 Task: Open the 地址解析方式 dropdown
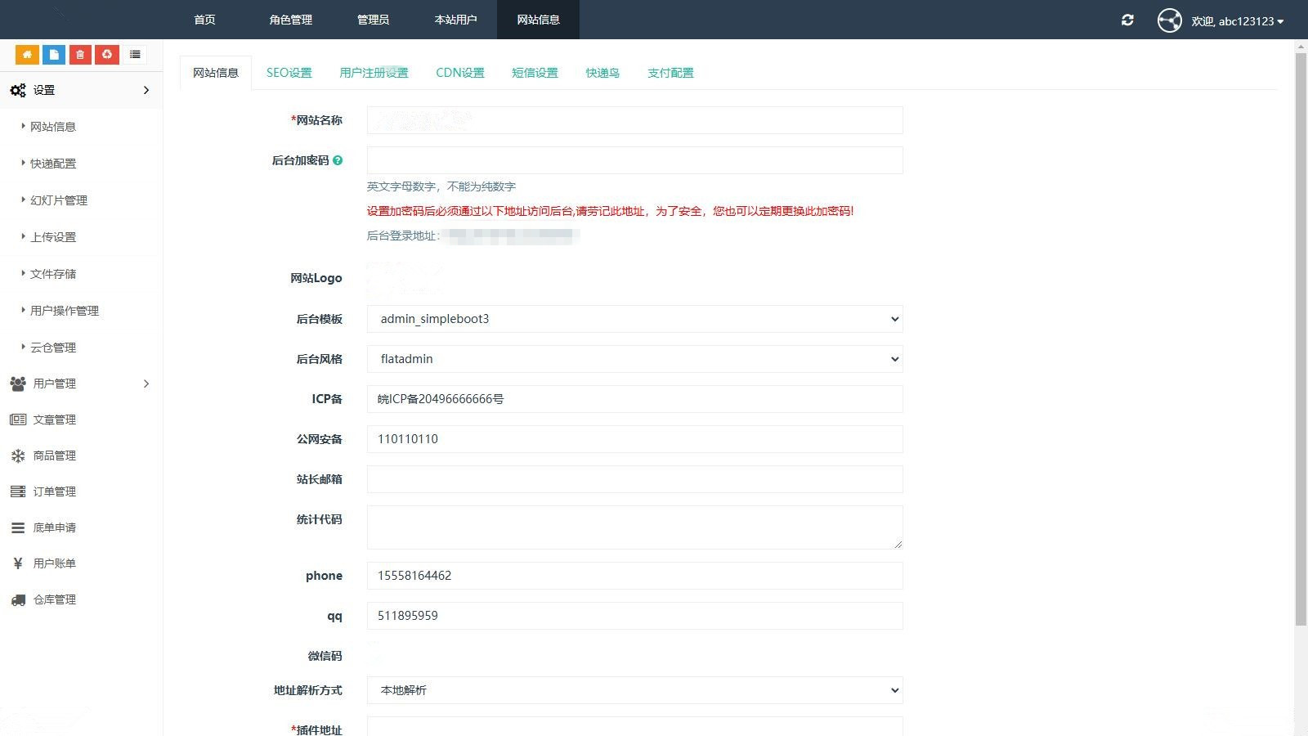634,690
